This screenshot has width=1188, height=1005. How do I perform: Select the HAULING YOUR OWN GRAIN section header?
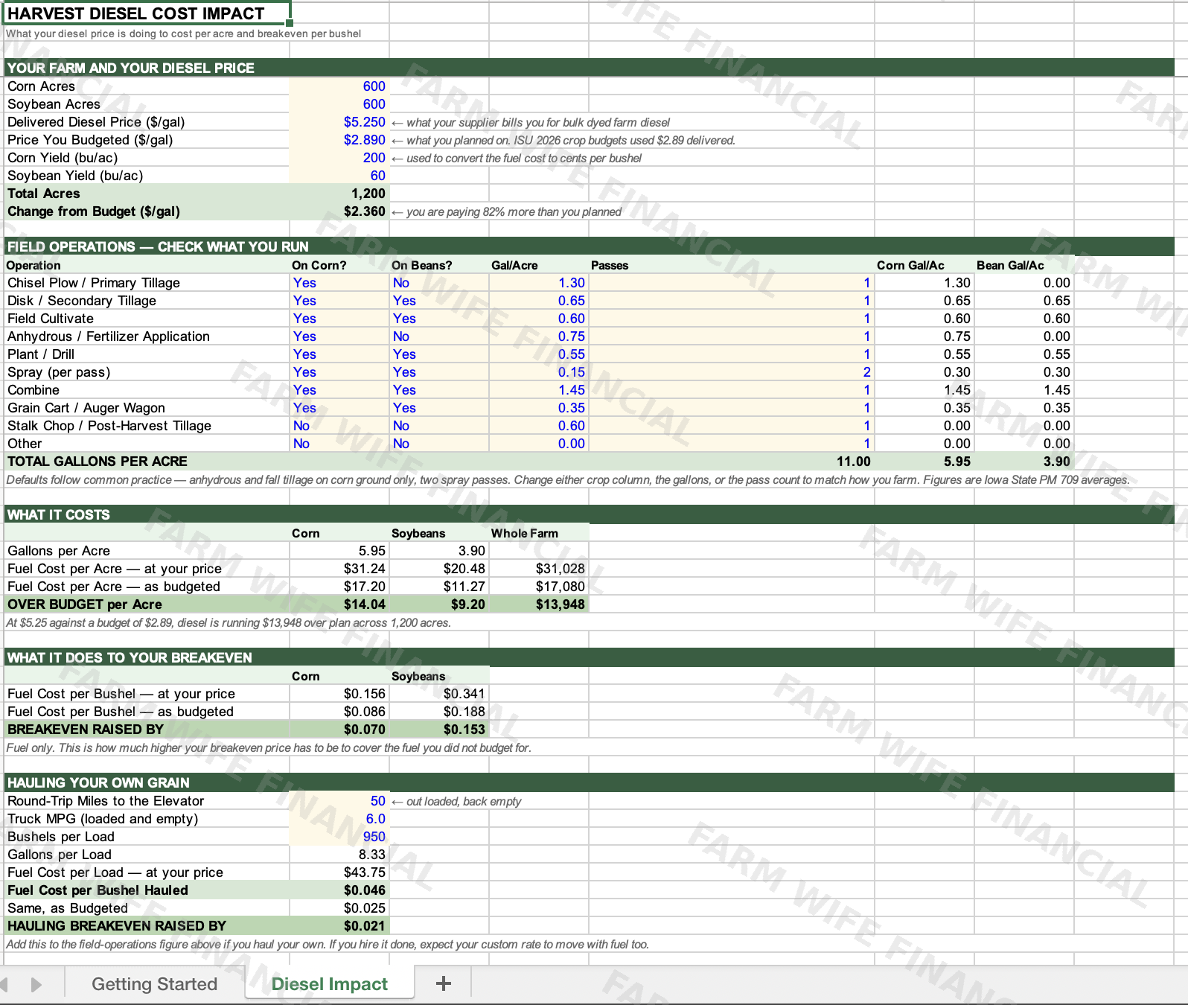click(x=590, y=782)
